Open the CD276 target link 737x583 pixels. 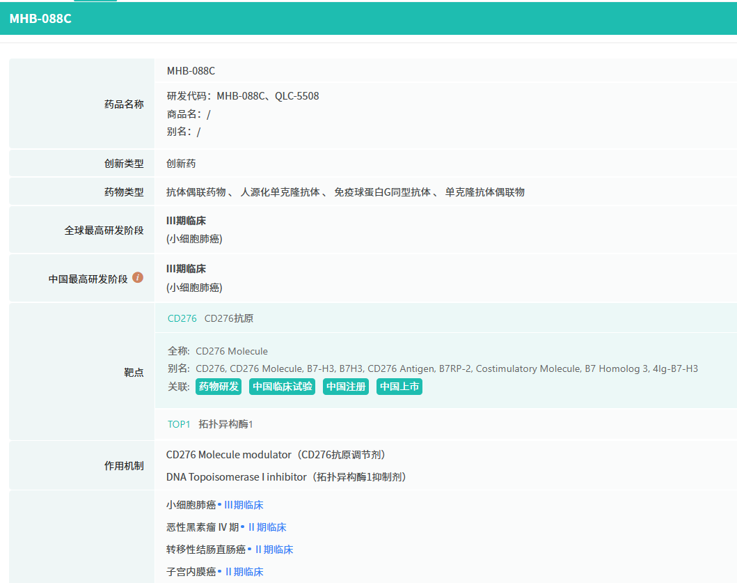[x=182, y=318]
